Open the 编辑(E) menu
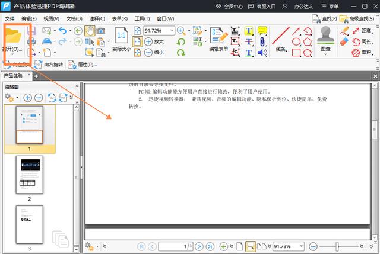The image size is (380, 254). point(29,18)
